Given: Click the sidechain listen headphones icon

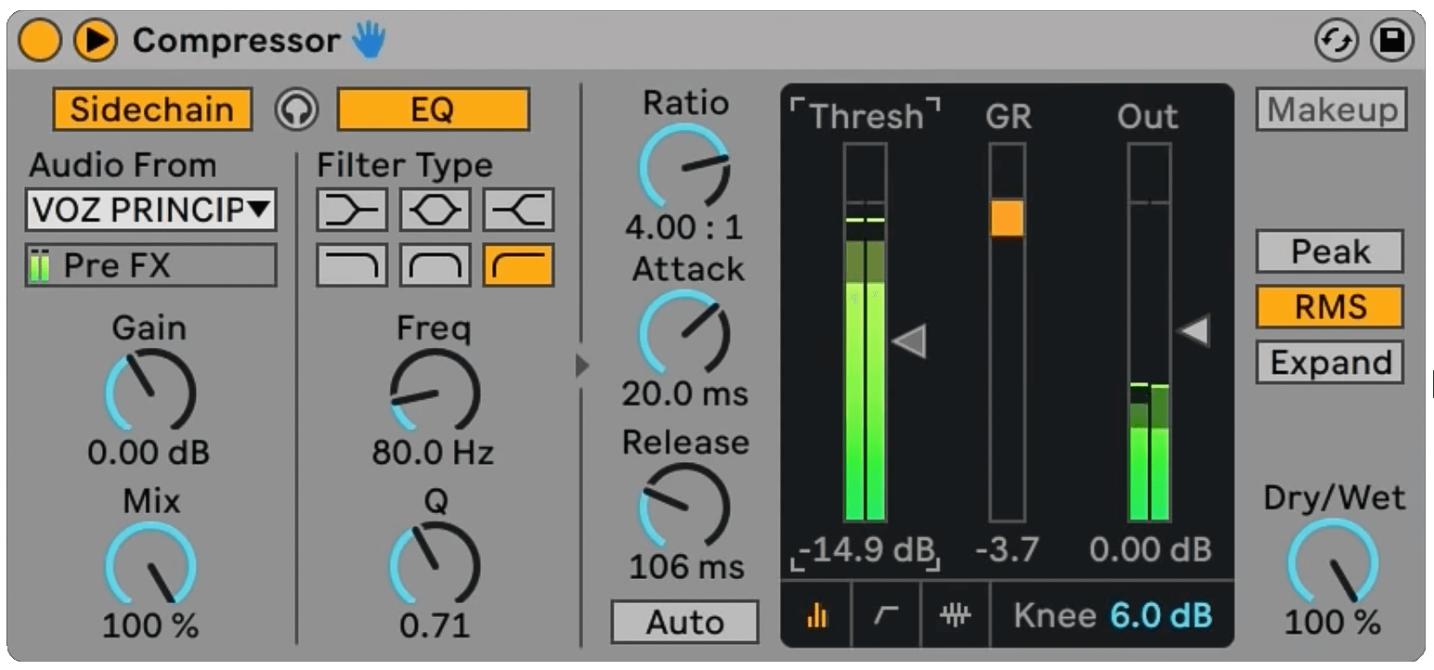Looking at the screenshot, I should click(296, 110).
